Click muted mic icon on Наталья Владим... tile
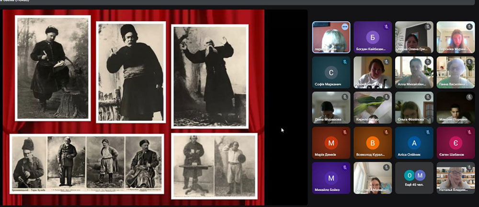This screenshot has width=479, height=207. click(x=469, y=168)
